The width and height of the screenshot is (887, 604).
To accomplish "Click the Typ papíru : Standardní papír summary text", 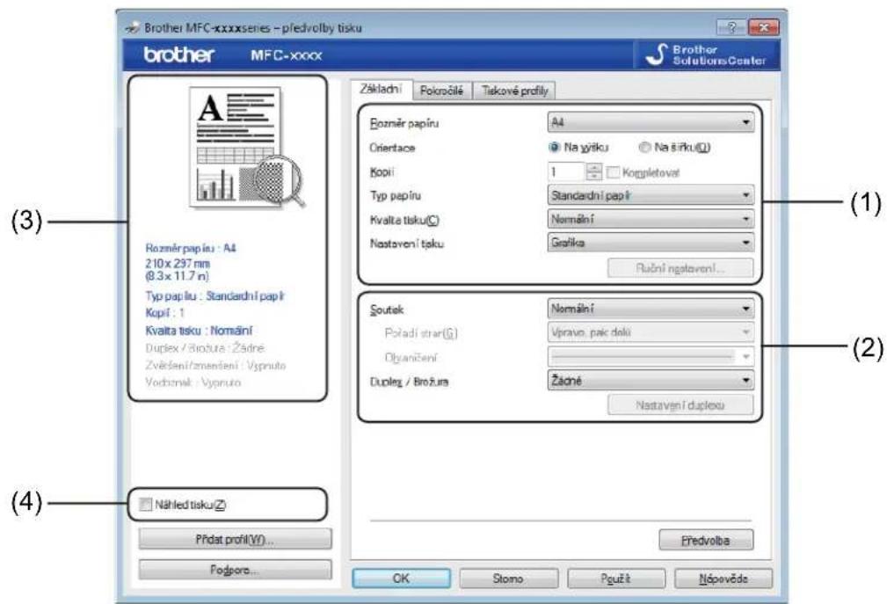I will pos(214,295).
